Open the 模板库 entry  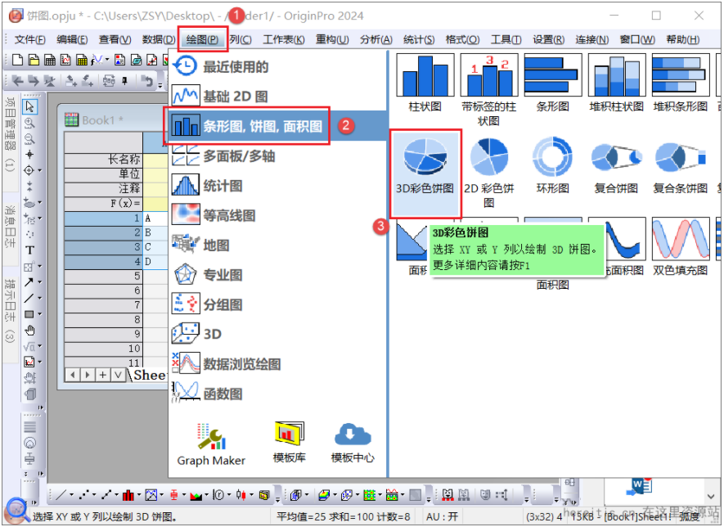290,435
